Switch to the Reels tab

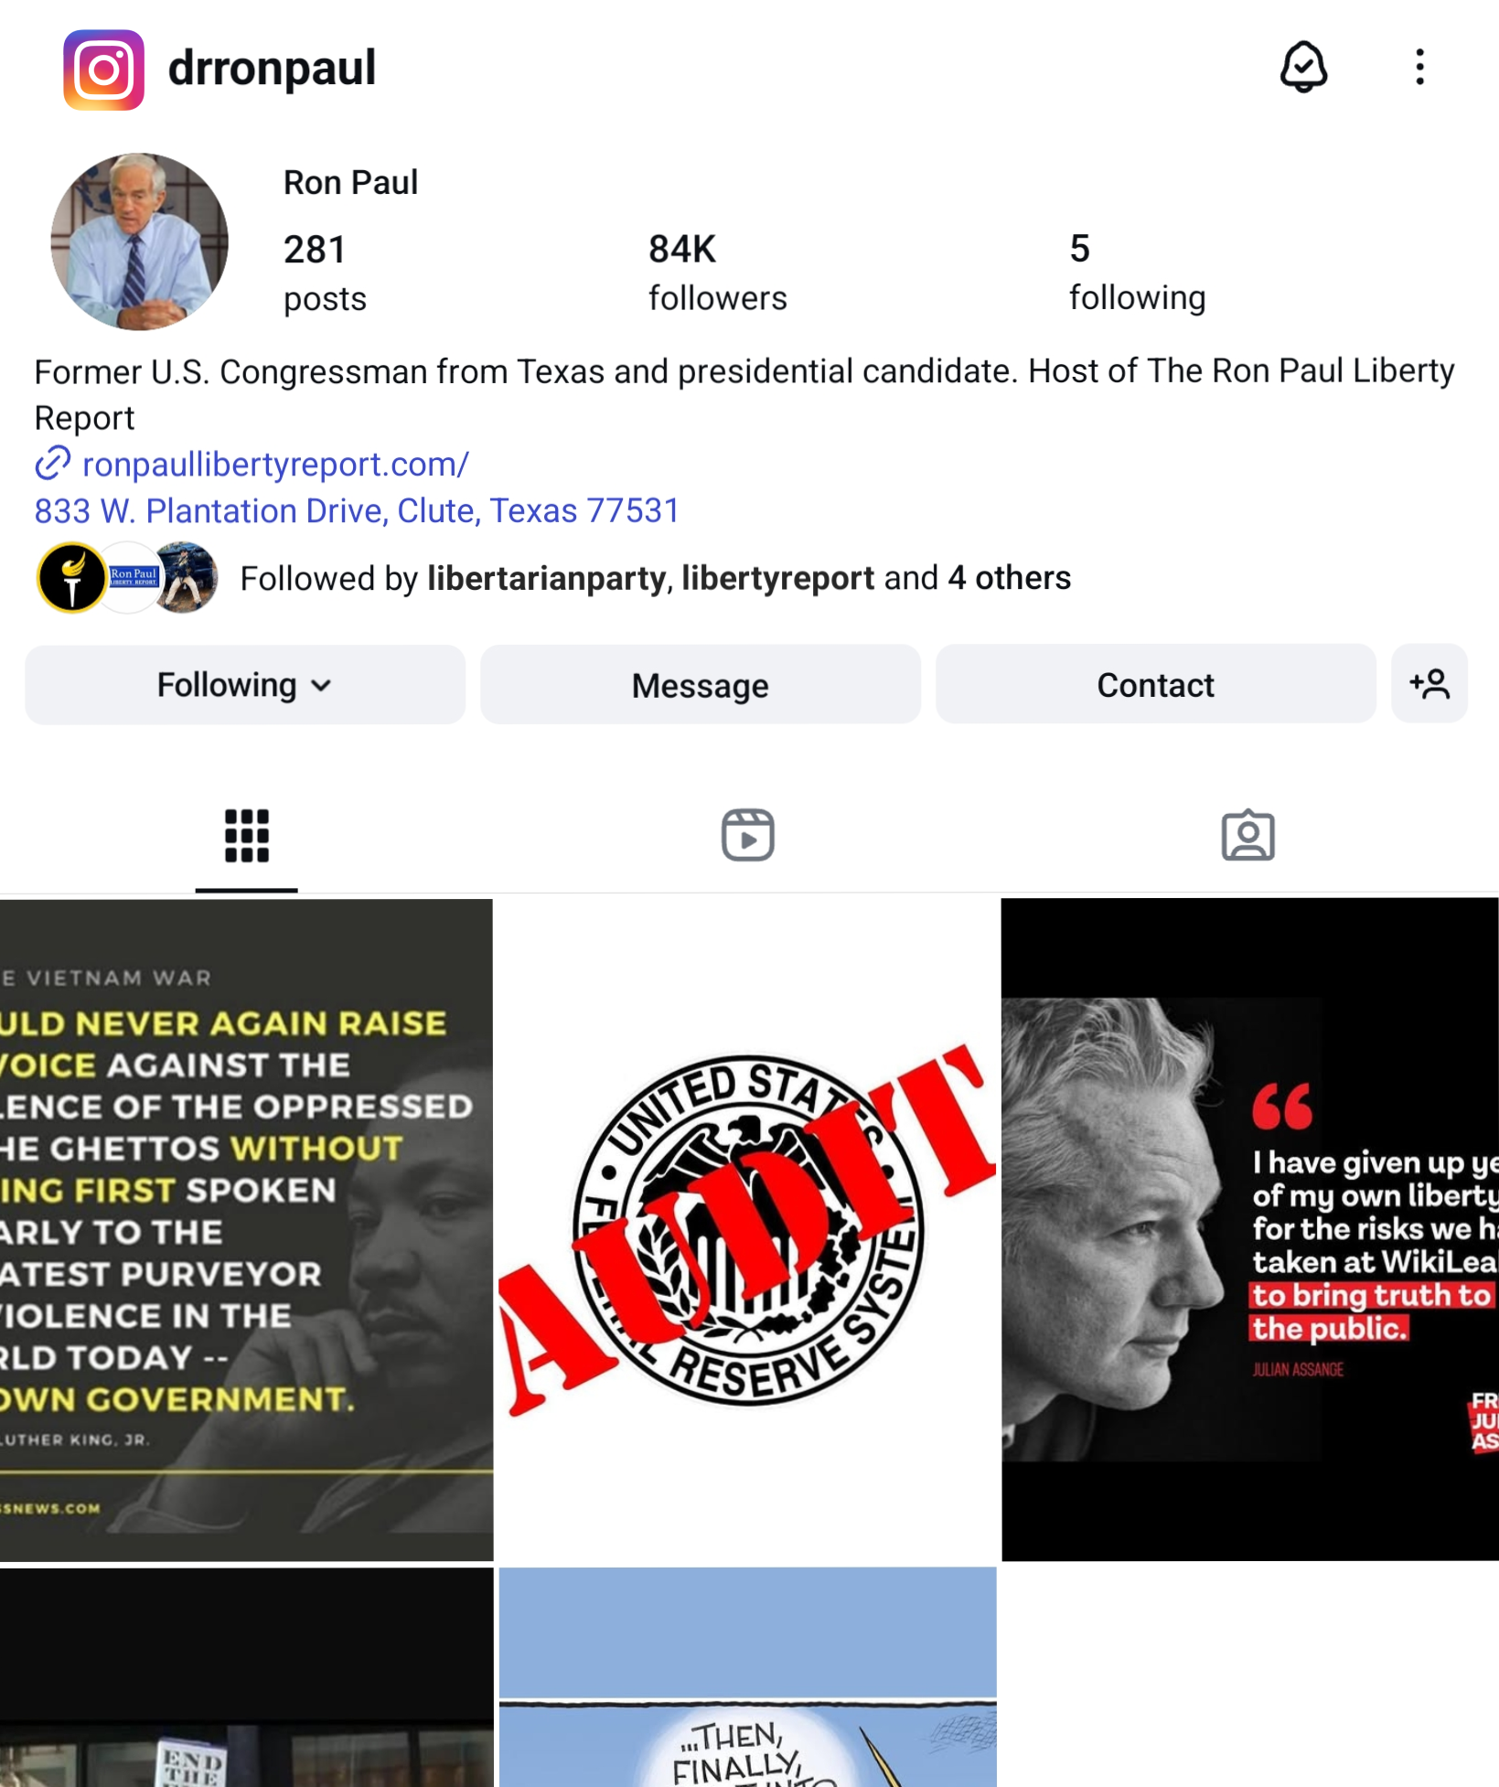tap(748, 835)
